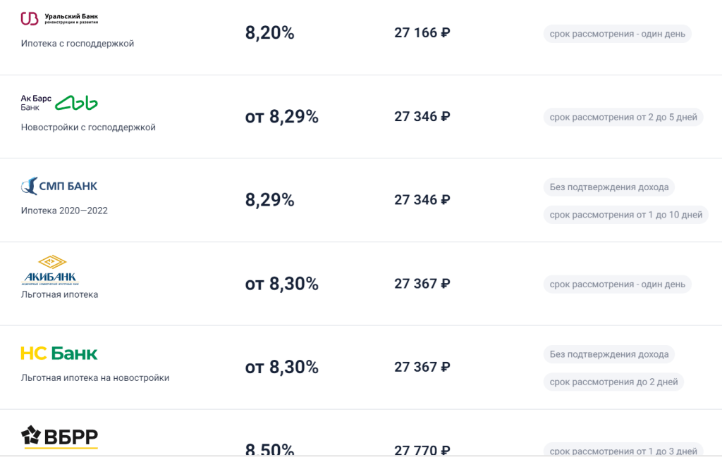Open the Ипотека 2020—2022 offer
The image size is (722, 457).
click(64, 211)
